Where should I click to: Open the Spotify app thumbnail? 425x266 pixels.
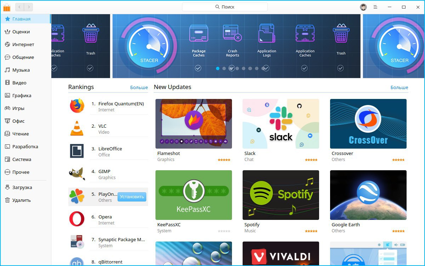point(281,195)
